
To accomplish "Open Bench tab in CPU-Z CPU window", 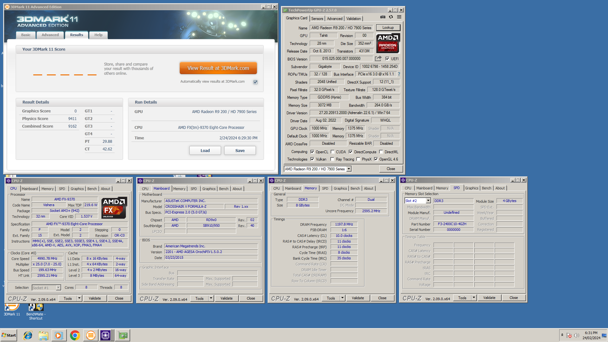I will click(92, 189).
